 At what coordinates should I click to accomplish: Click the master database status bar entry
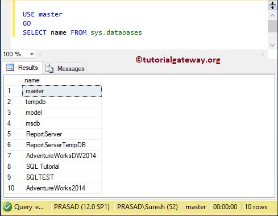click(196, 207)
